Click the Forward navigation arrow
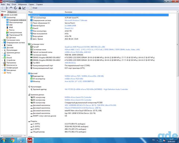Image resolution: width=179 pixels, height=143 pixels. (7, 8)
